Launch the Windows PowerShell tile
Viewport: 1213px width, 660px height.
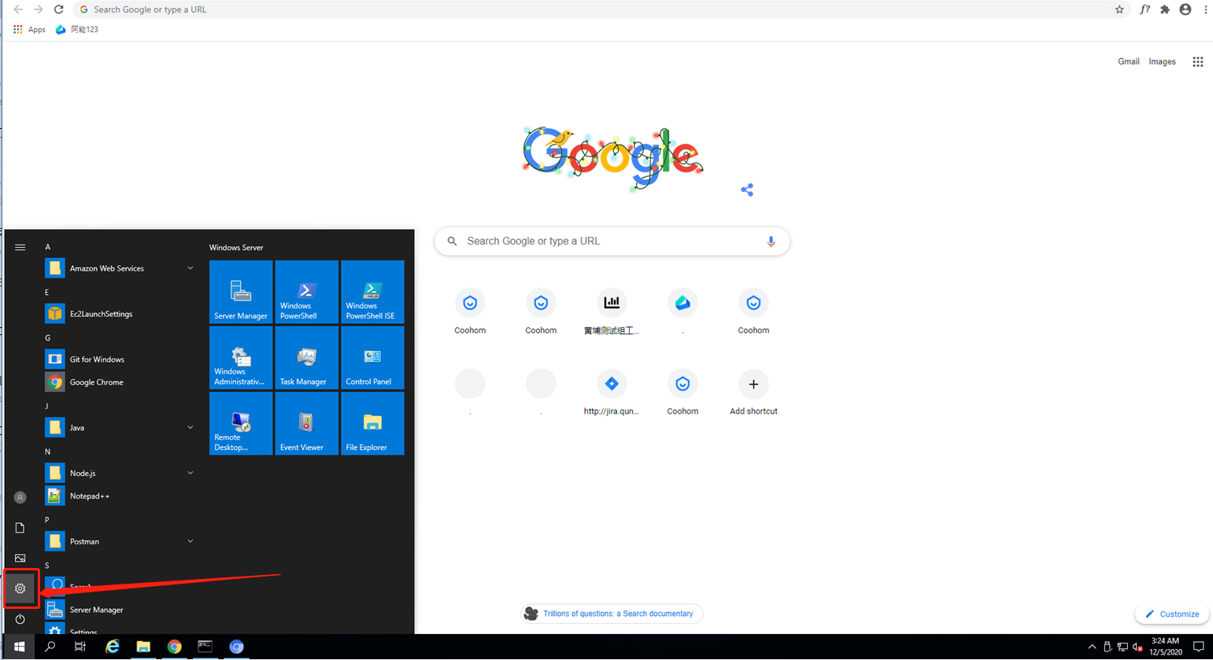306,292
